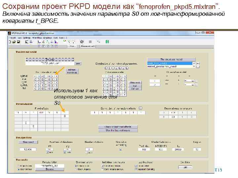Click the Results folder name field

pos(50,166)
